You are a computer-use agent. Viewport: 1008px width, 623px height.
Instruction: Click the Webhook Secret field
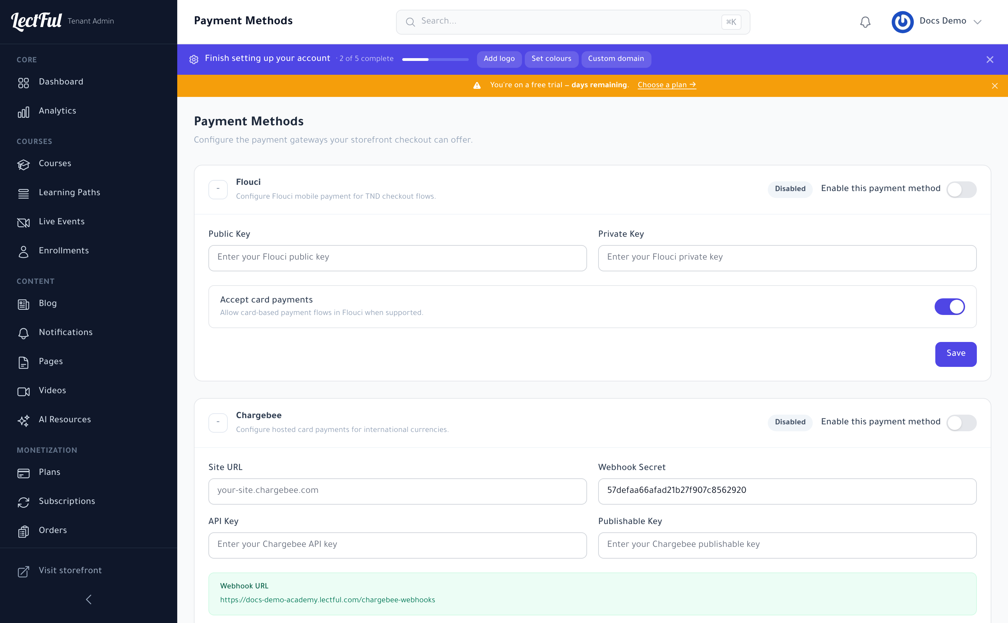click(787, 491)
